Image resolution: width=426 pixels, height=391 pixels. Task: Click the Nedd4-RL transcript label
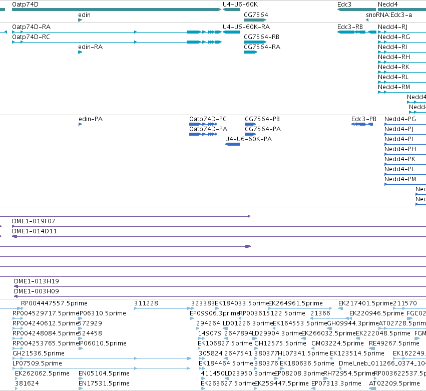pos(393,77)
